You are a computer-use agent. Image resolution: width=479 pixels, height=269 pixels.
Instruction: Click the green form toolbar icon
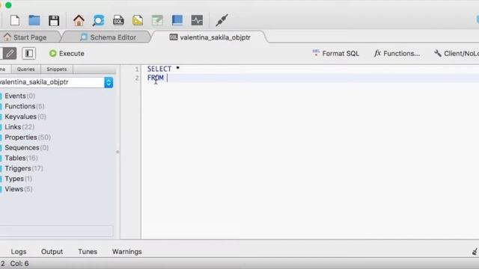coord(157,20)
